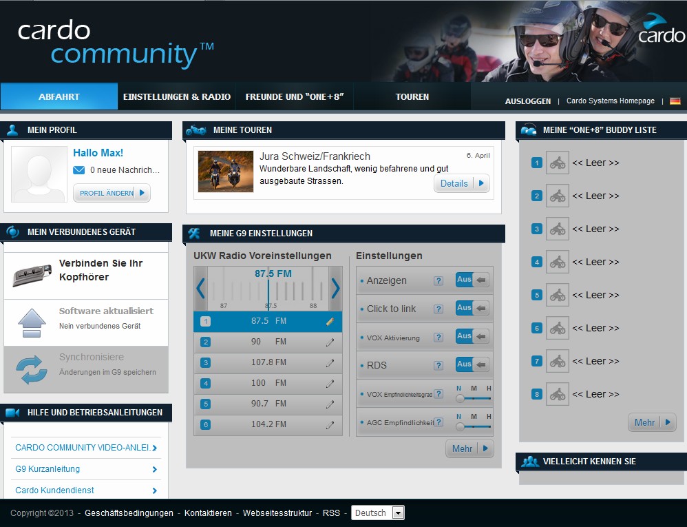Open help question mark for RDS
Image resolution: width=687 pixels, height=527 pixels.
pos(438,365)
